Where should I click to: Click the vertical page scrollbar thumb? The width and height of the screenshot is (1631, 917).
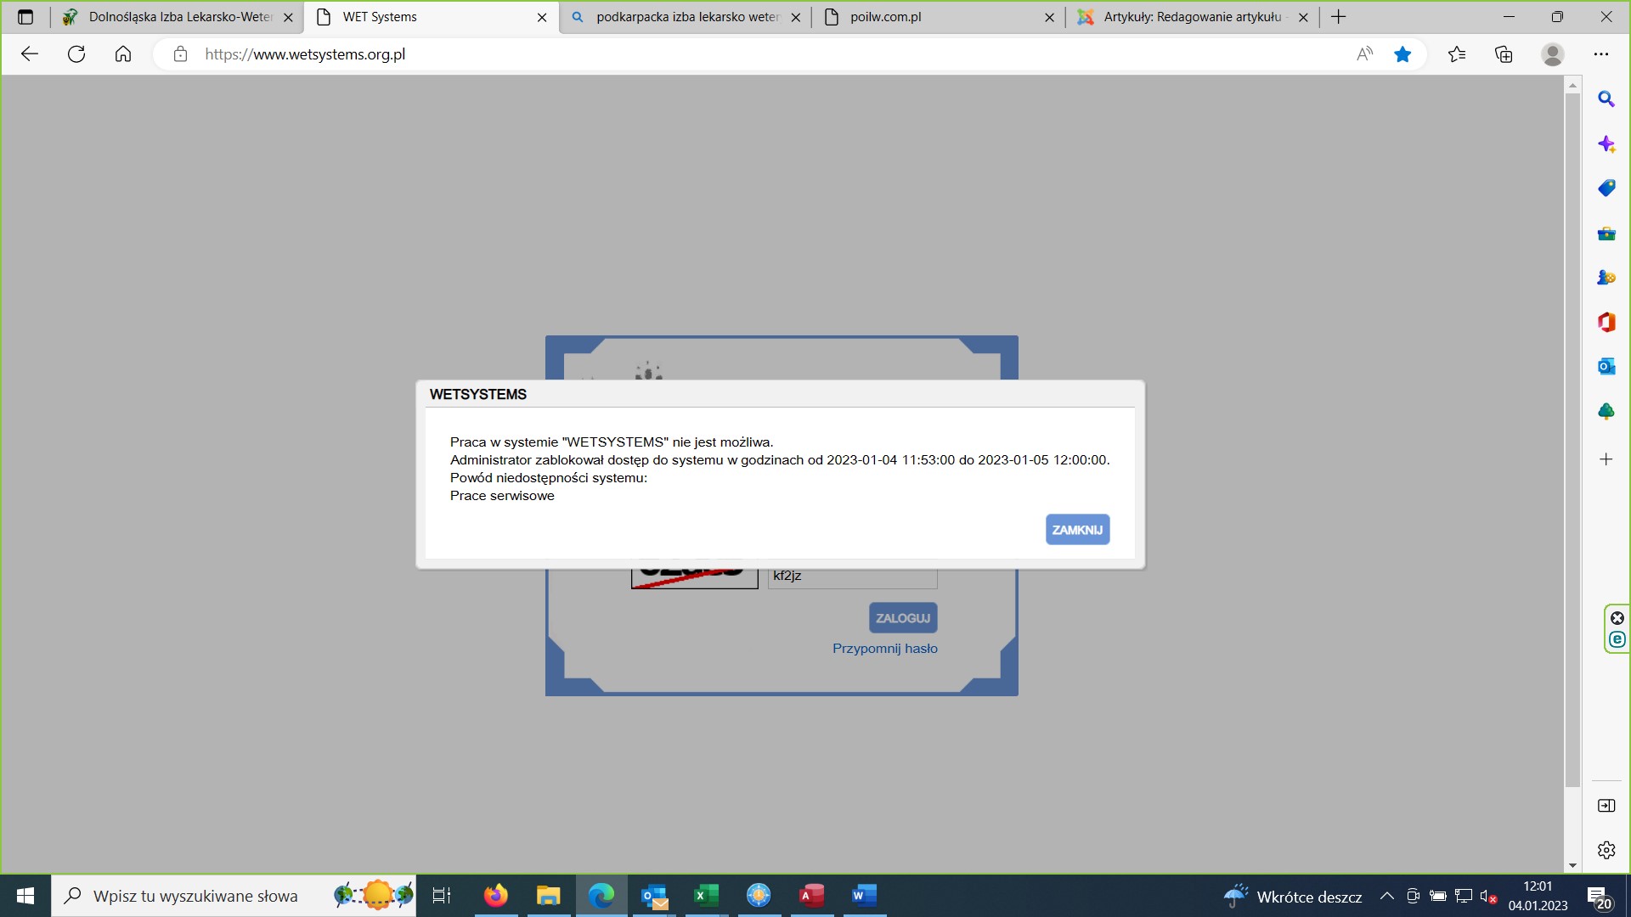tap(1572, 440)
